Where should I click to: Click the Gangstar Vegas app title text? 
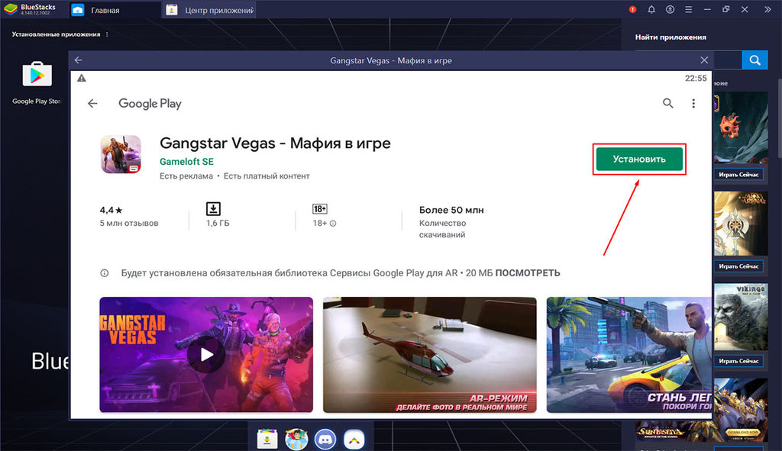coord(275,143)
